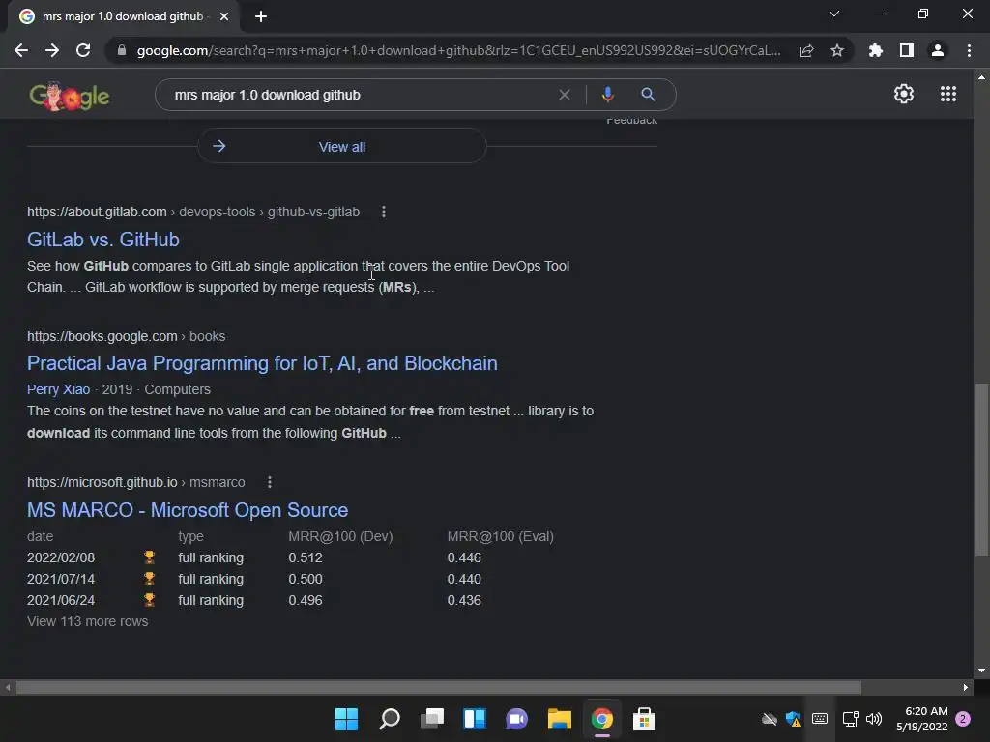Open Widgets from the taskbar
The height and width of the screenshot is (742, 990).
[x=474, y=719]
